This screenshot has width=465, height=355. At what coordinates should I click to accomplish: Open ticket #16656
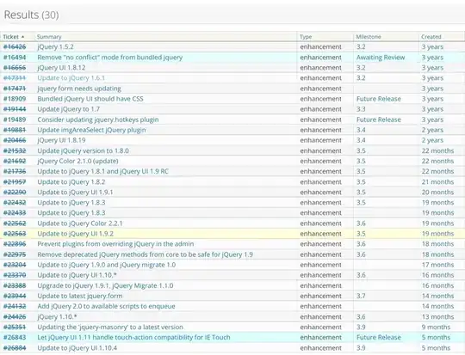pyautogui.click(x=15, y=68)
